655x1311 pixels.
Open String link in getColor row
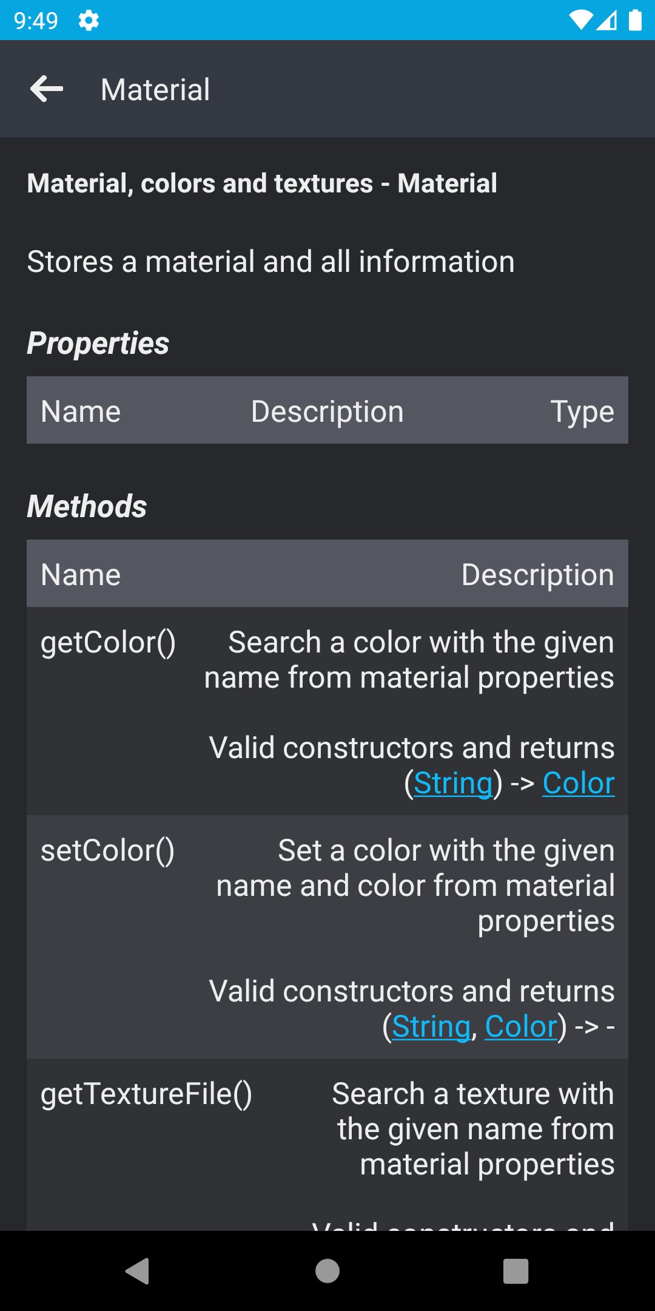point(453,783)
